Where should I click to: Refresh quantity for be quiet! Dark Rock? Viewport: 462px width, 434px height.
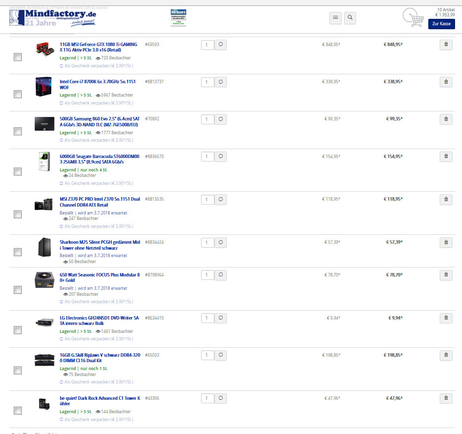[221, 398]
